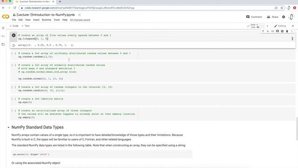Open the table of contents sidebar icon
Viewport: 298px width, 168px height.
(x=3, y=28)
